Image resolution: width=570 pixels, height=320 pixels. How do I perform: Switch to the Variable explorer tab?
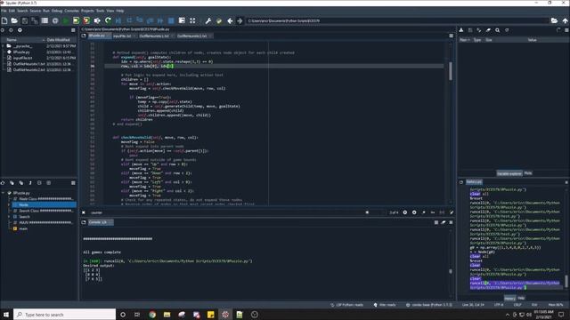click(509, 173)
